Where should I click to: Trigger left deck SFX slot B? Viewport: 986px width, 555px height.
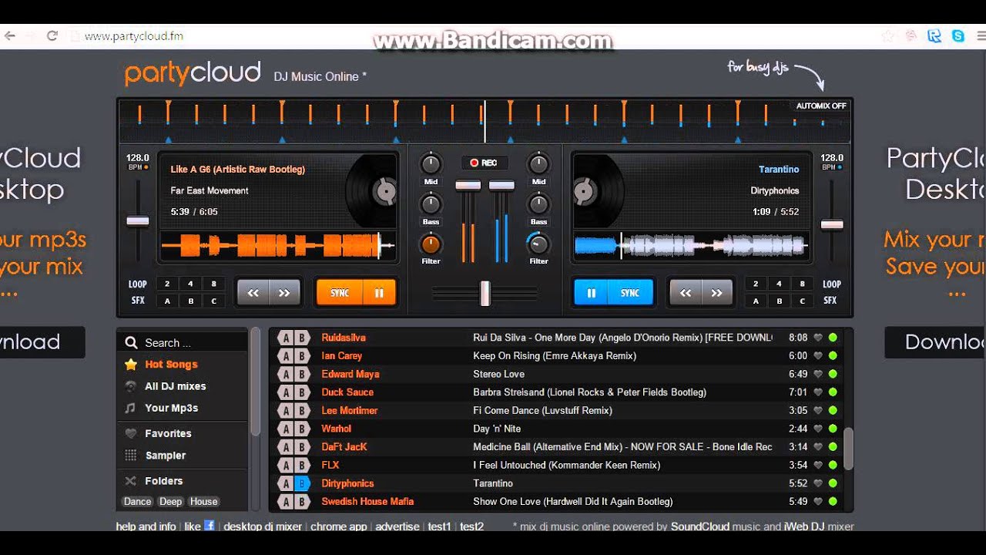point(190,301)
